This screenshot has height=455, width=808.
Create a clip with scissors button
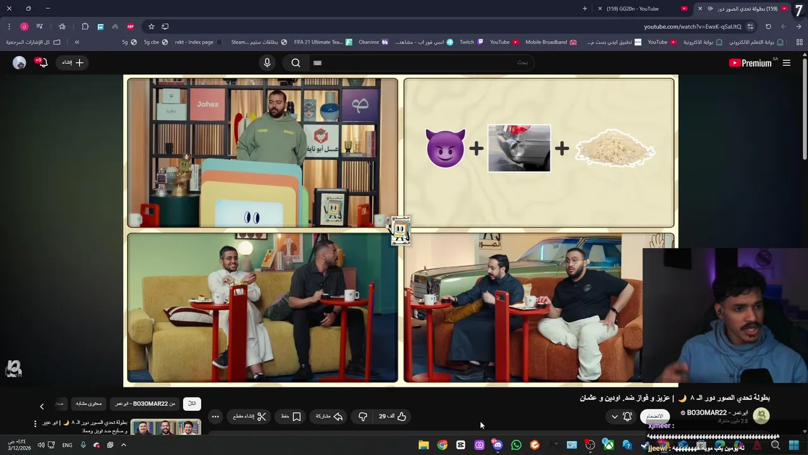249,416
